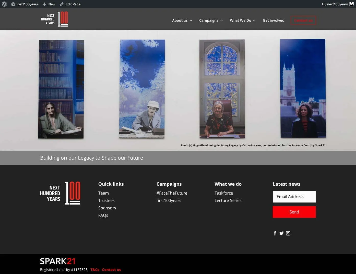The width and height of the screenshot is (356, 274).
Task: Open the first100years campaign link
Action: point(169,200)
